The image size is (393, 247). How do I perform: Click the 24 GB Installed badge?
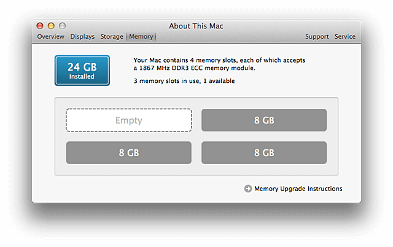(82, 70)
